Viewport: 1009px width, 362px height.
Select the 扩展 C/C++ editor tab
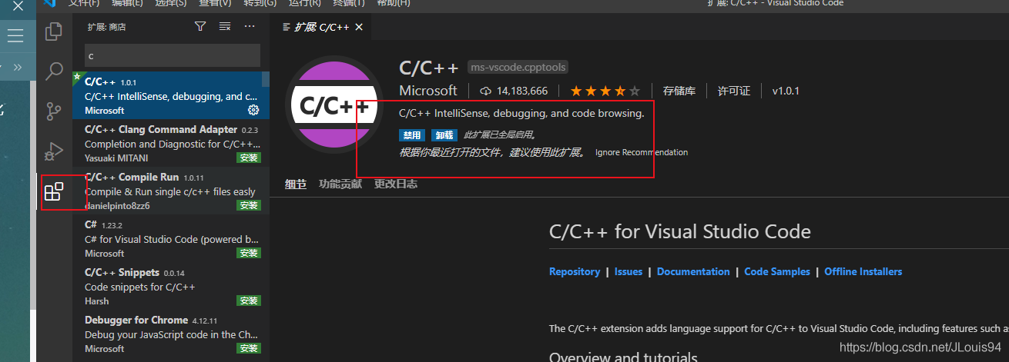click(322, 27)
